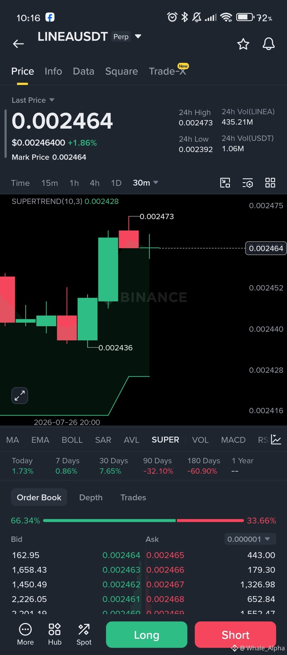The width and height of the screenshot is (287, 655).
Task: Tap the Bluetooth status icon
Action: point(184,17)
